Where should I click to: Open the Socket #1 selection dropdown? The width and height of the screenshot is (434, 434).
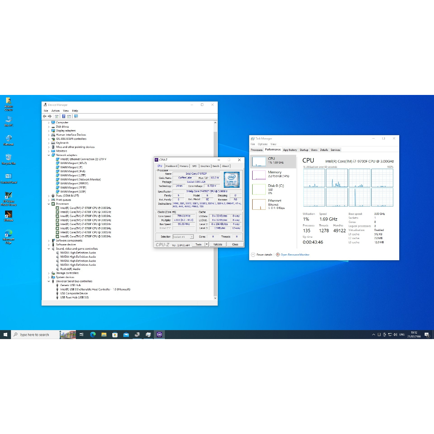(x=183, y=237)
